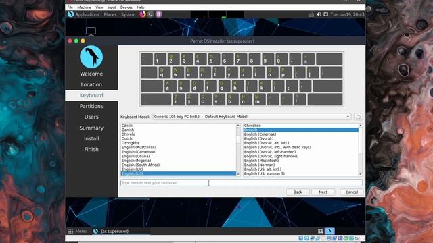Select Czech in the language list

click(x=179, y=126)
